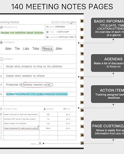Screen dimensions: 124x154
Task: Click the PAGE CUSTOMIZATION callout box
Action: tap(107, 130)
